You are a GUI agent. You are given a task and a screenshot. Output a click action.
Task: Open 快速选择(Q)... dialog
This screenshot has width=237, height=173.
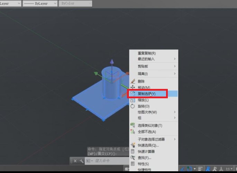coord(154,145)
